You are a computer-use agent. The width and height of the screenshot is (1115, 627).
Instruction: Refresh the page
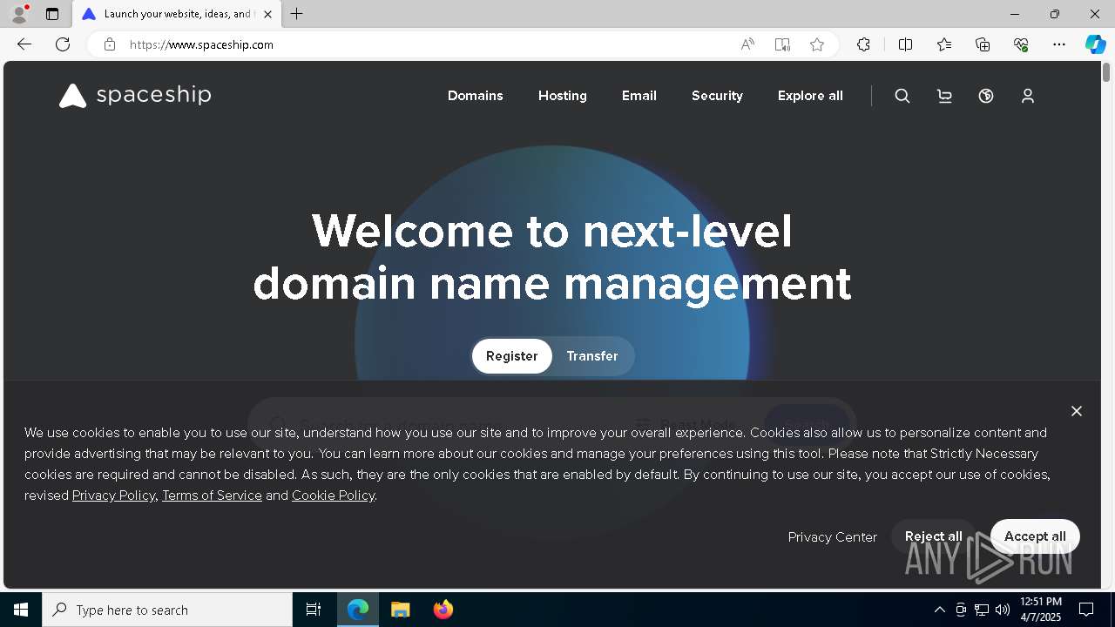(x=63, y=44)
